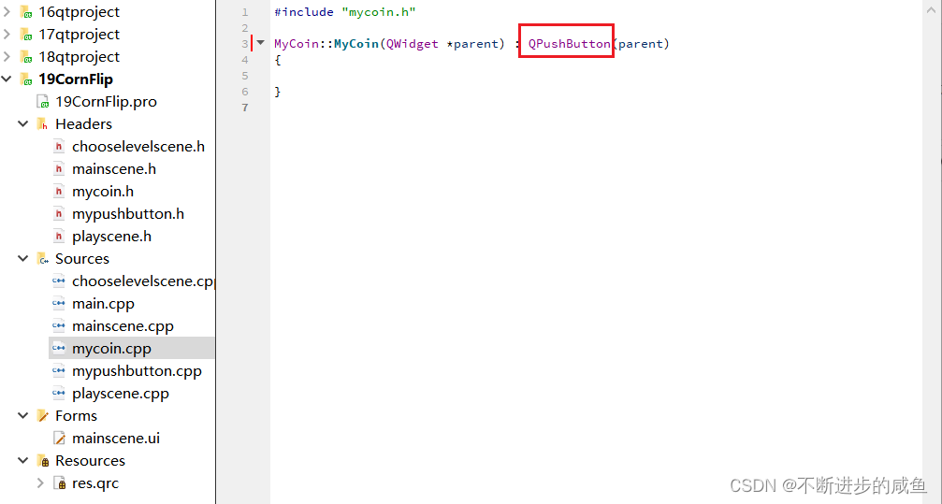942x504 pixels.
Task: Expand the 17qtproject tree node
Action: click(x=7, y=35)
